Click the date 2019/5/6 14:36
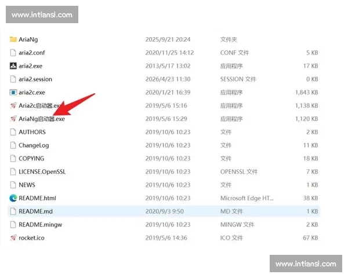The width and height of the screenshot is (348, 278). tap(166, 238)
